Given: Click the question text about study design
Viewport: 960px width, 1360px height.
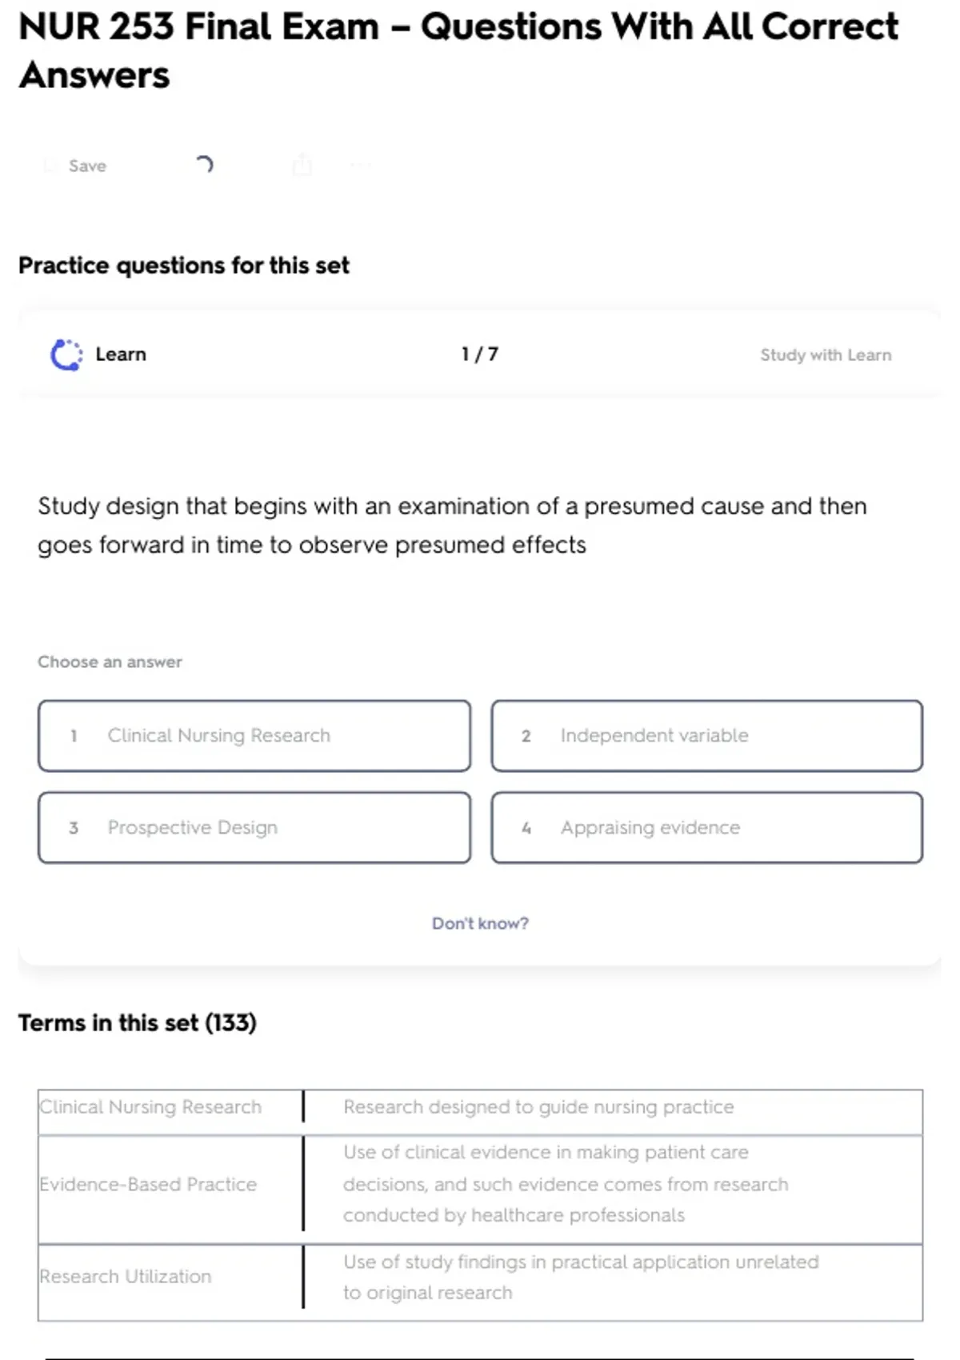Looking at the screenshot, I should point(452,525).
